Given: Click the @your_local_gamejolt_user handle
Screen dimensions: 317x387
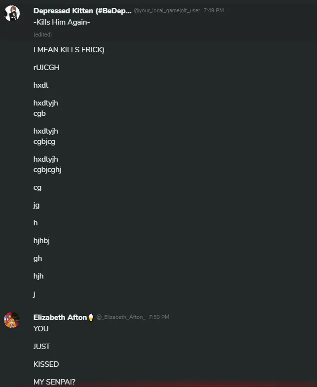Looking at the screenshot, I should (x=167, y=10).
